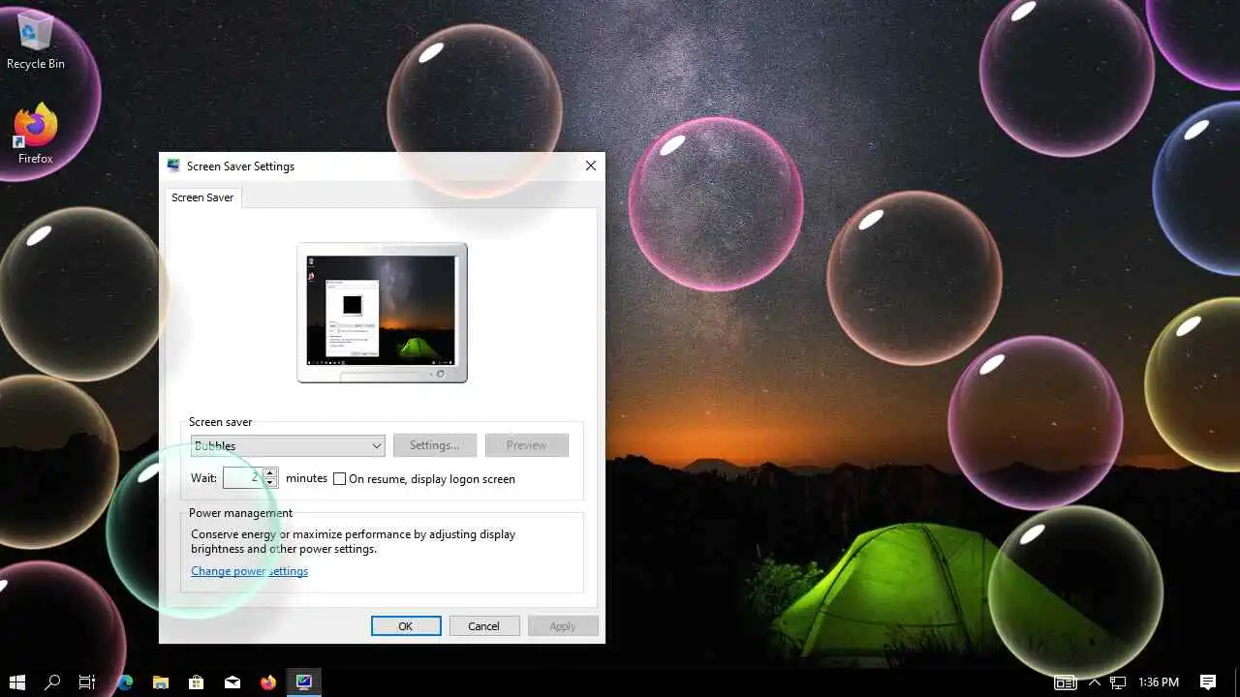
Task: Enable On resume, display logon screen
Action: [x=340, y=479]
